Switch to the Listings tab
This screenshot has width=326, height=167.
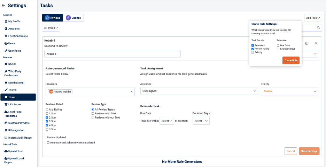tap(73, 18)
